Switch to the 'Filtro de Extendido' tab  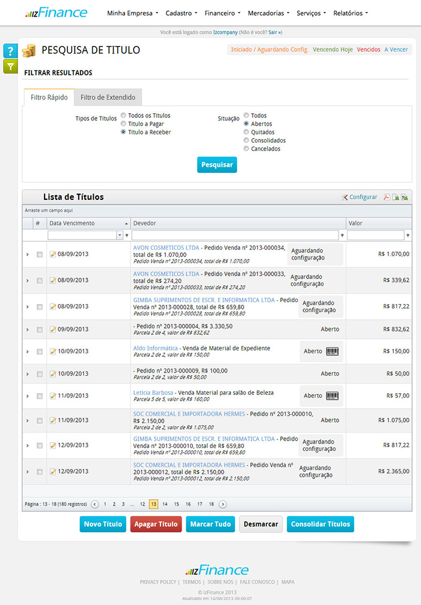tap(108, 97)
